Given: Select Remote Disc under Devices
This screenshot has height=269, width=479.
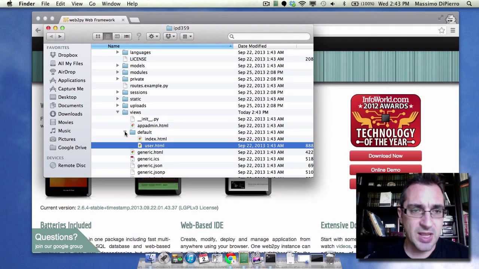Looking at the screenshot, I should (72, 166).
